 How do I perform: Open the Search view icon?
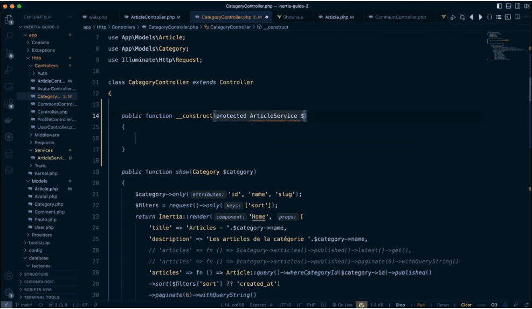click(x=9, y=36)
